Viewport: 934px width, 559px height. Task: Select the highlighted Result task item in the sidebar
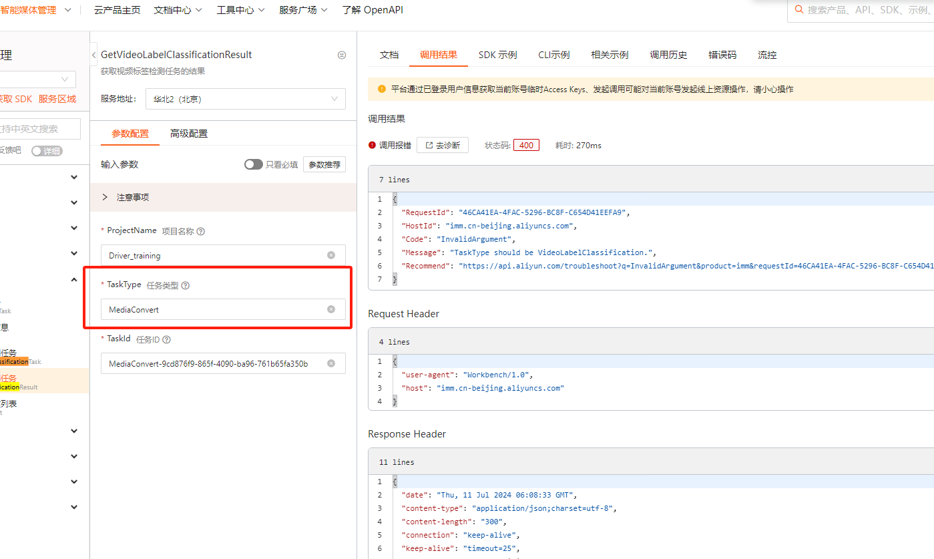click(x=44, y=381)
